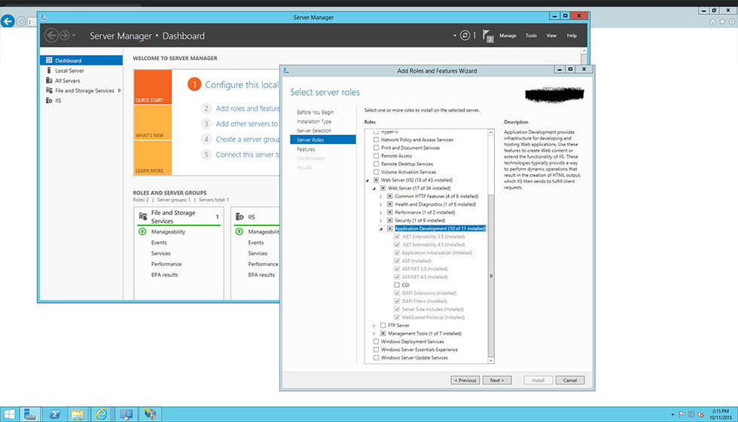Screen dimensions: 738x422
Task: Expand the Performance (1 of 2 installed) node
Action: click(381, 213)
